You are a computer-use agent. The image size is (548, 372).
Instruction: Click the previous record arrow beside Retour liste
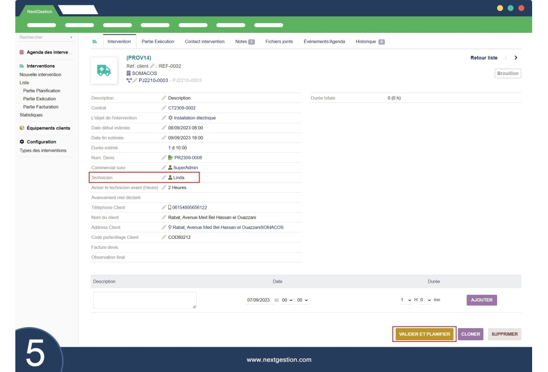[505, 58]
